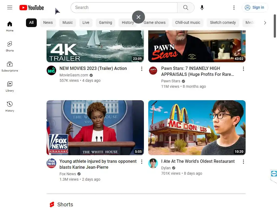Screen dimensions: 277x208
Task: Click the 5:05 duration badge
Action: 138,152
